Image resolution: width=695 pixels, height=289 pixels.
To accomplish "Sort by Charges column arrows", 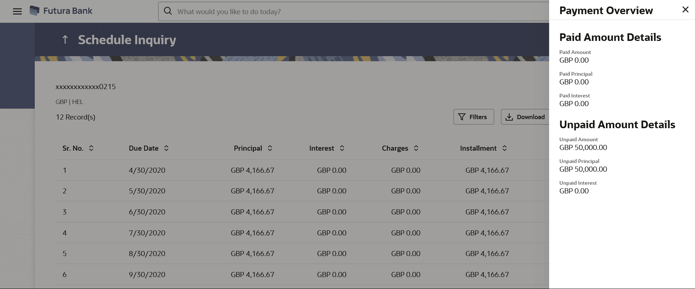I will (416, 148).
